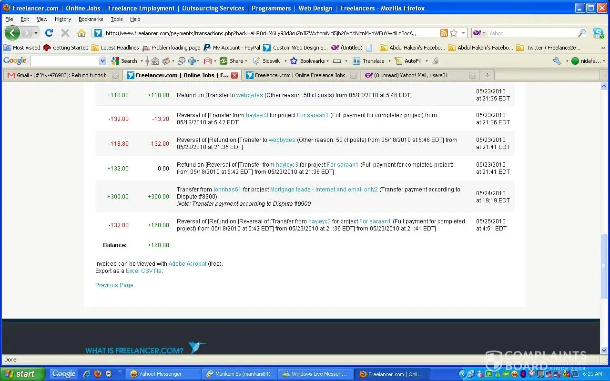
Task: Click the Reload page icon
Action: pos(49,33)
